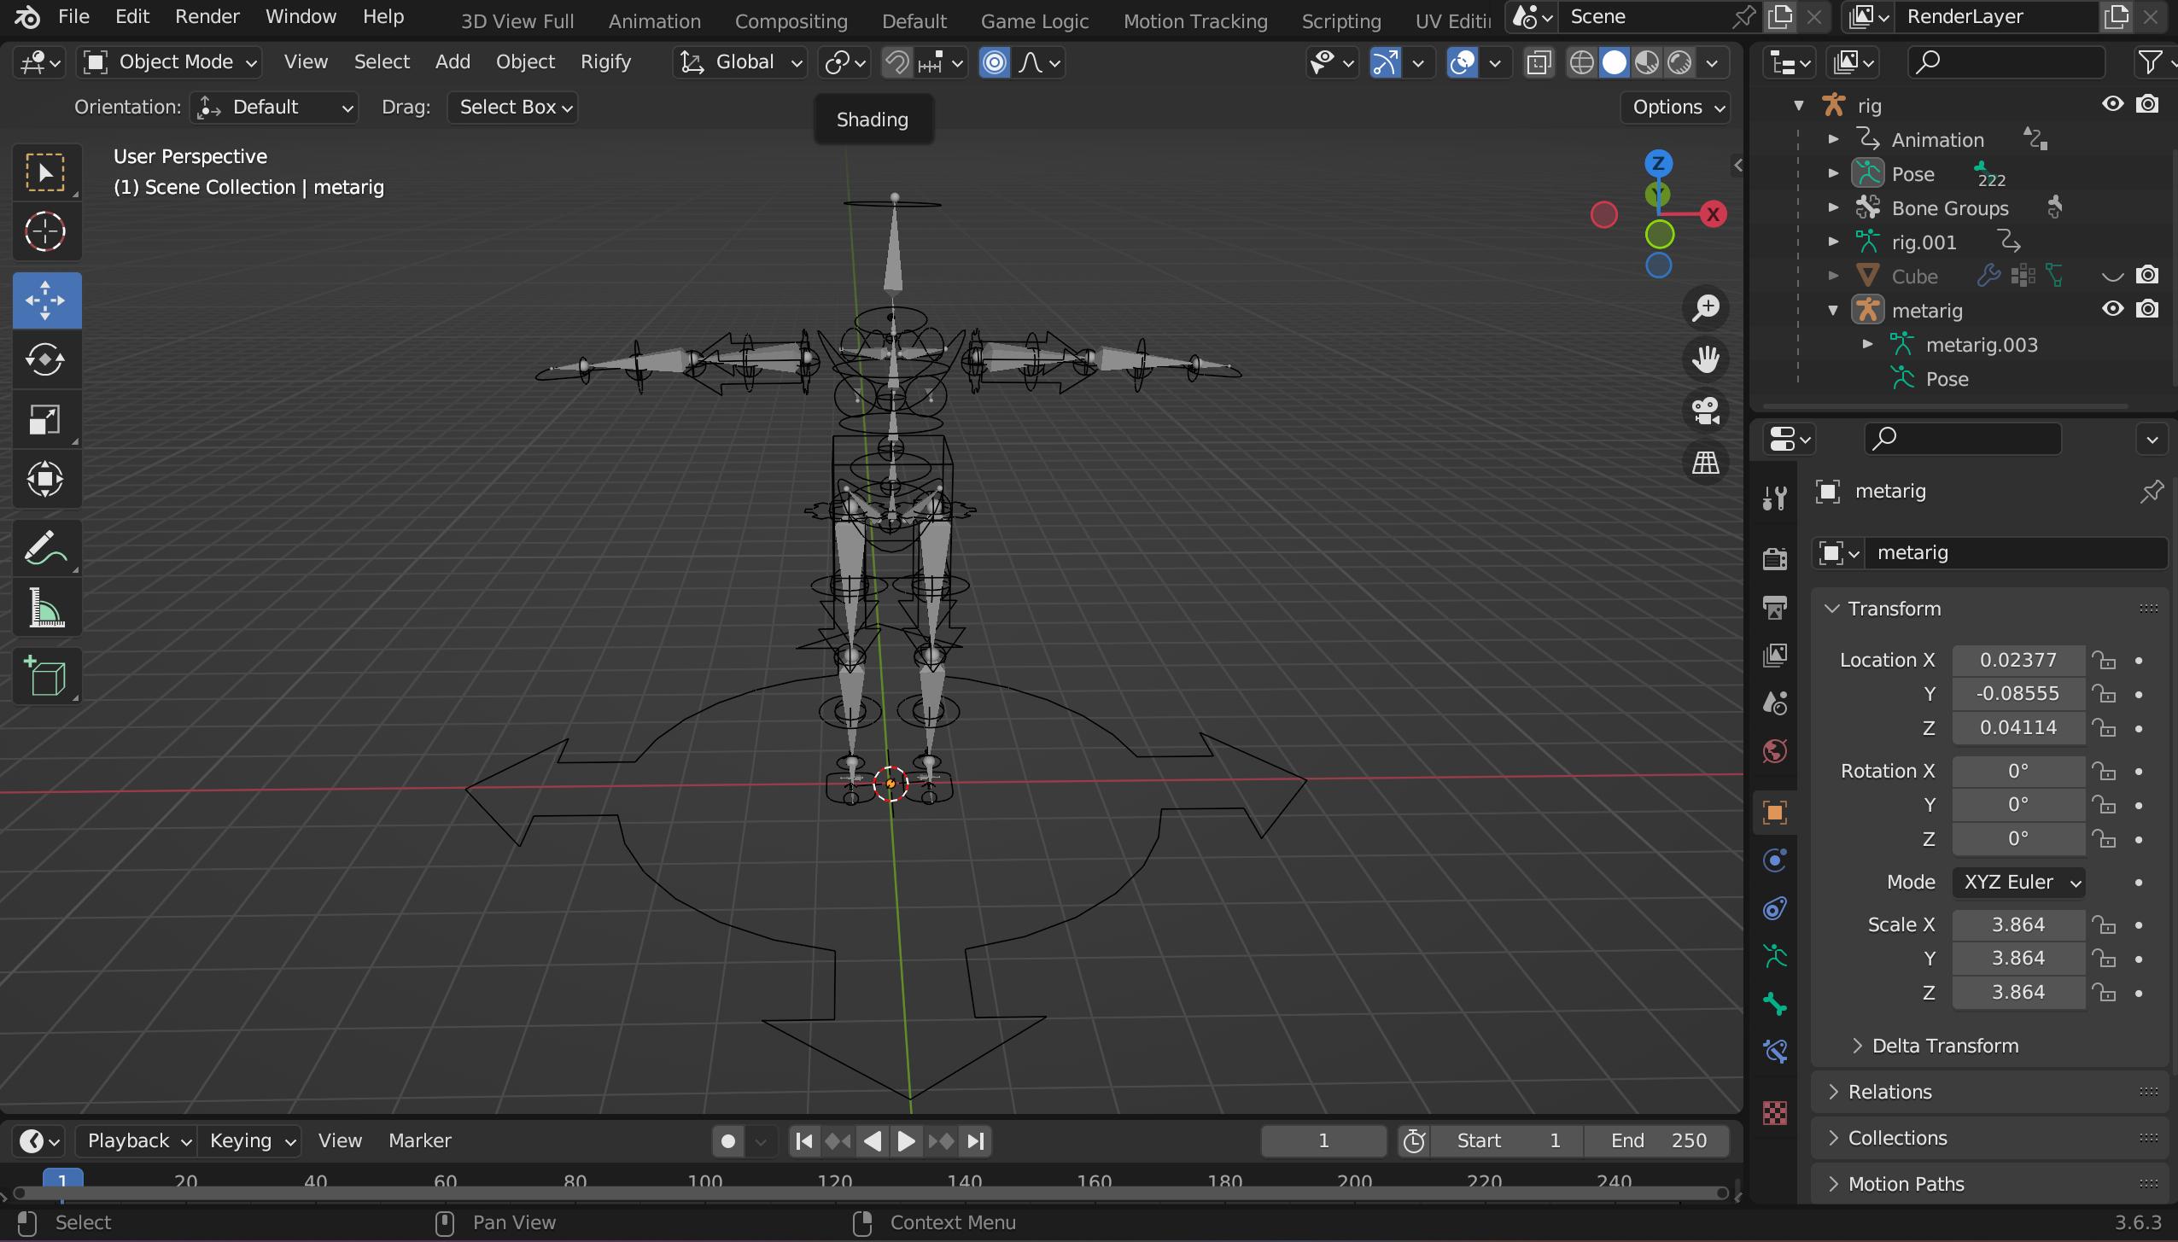Image resolution: width=2178 pixels, height=1242 pixels.
Task: Open the File menu
Action: pyautogui.click(x=74, y=17)
